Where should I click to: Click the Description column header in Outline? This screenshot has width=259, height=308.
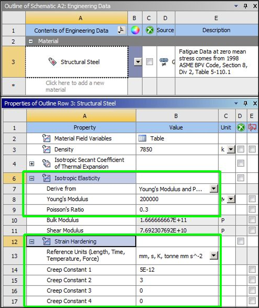point(216,30)
